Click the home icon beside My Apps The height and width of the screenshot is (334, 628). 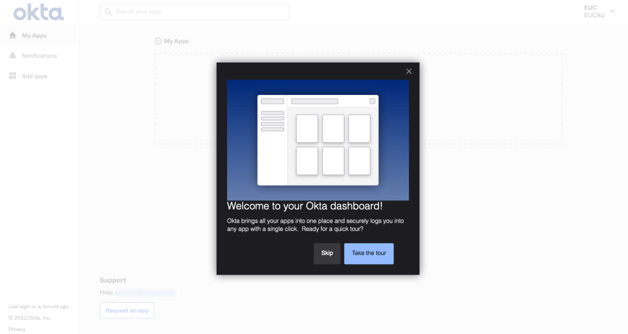[13, 36]
